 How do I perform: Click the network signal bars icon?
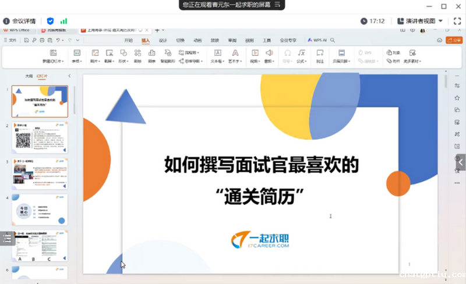[63, 21]
